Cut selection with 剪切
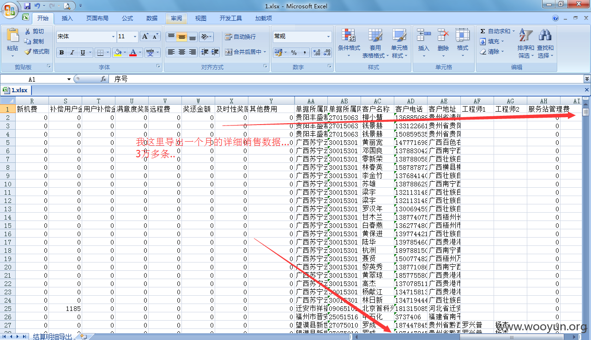This screenshot has height=340, width=591. click(35, 31)
